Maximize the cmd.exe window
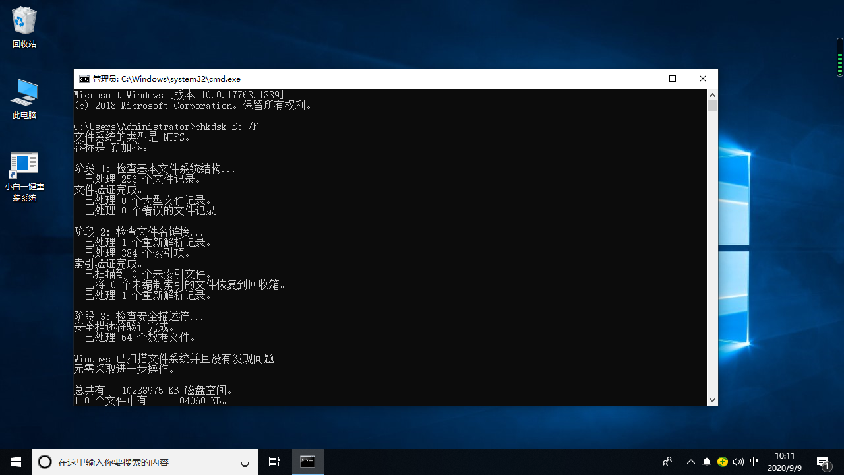 (x=673, y=79)
